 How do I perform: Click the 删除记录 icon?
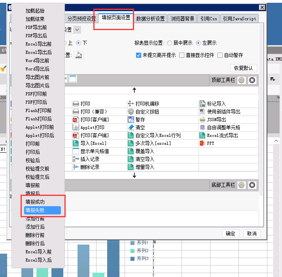click(76, 167)
